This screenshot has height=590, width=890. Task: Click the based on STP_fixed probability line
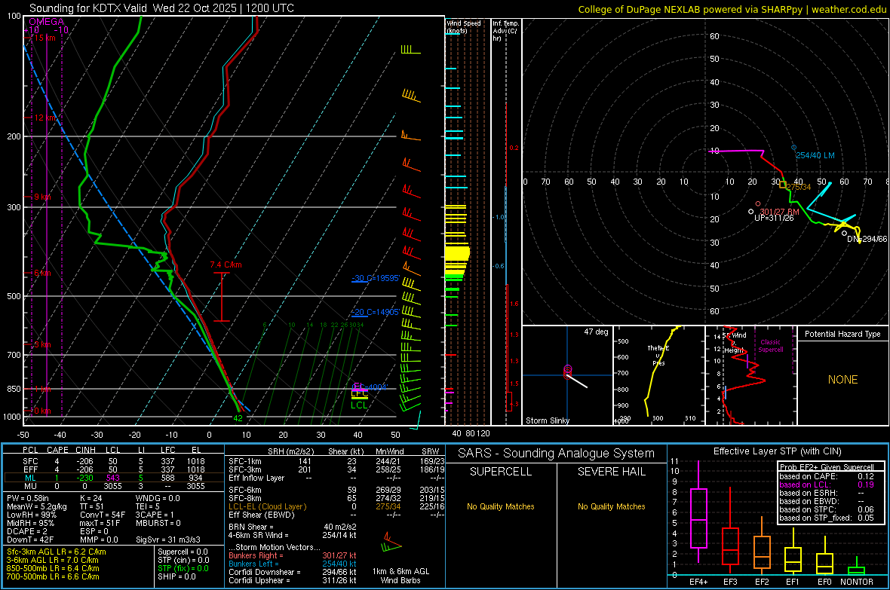827,518
